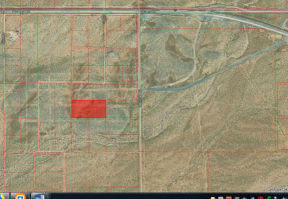Screen dimensions: 288x199
Task: Select the red highlighted parcel on the map
Action: [x=89, y=109]
